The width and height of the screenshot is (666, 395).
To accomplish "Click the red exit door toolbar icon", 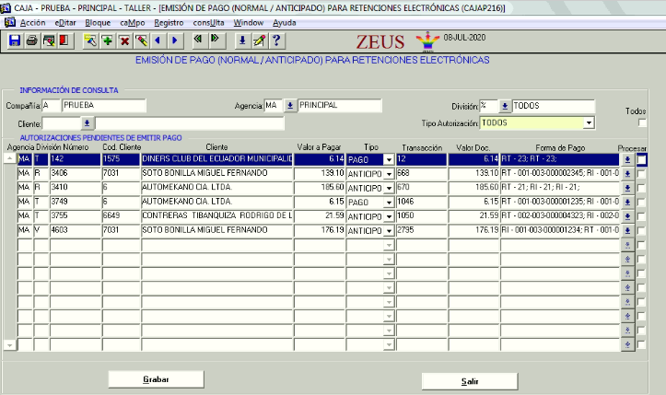I will pyautogui.click(x=64, y=41).
